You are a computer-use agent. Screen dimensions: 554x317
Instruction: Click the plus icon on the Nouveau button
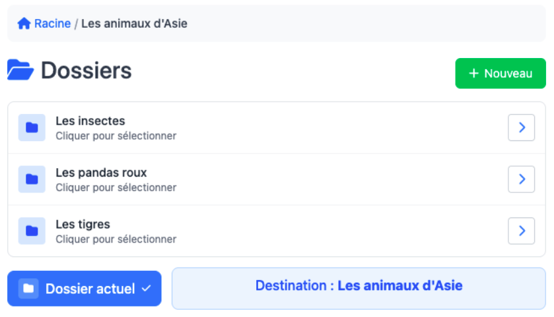(473, 74)
